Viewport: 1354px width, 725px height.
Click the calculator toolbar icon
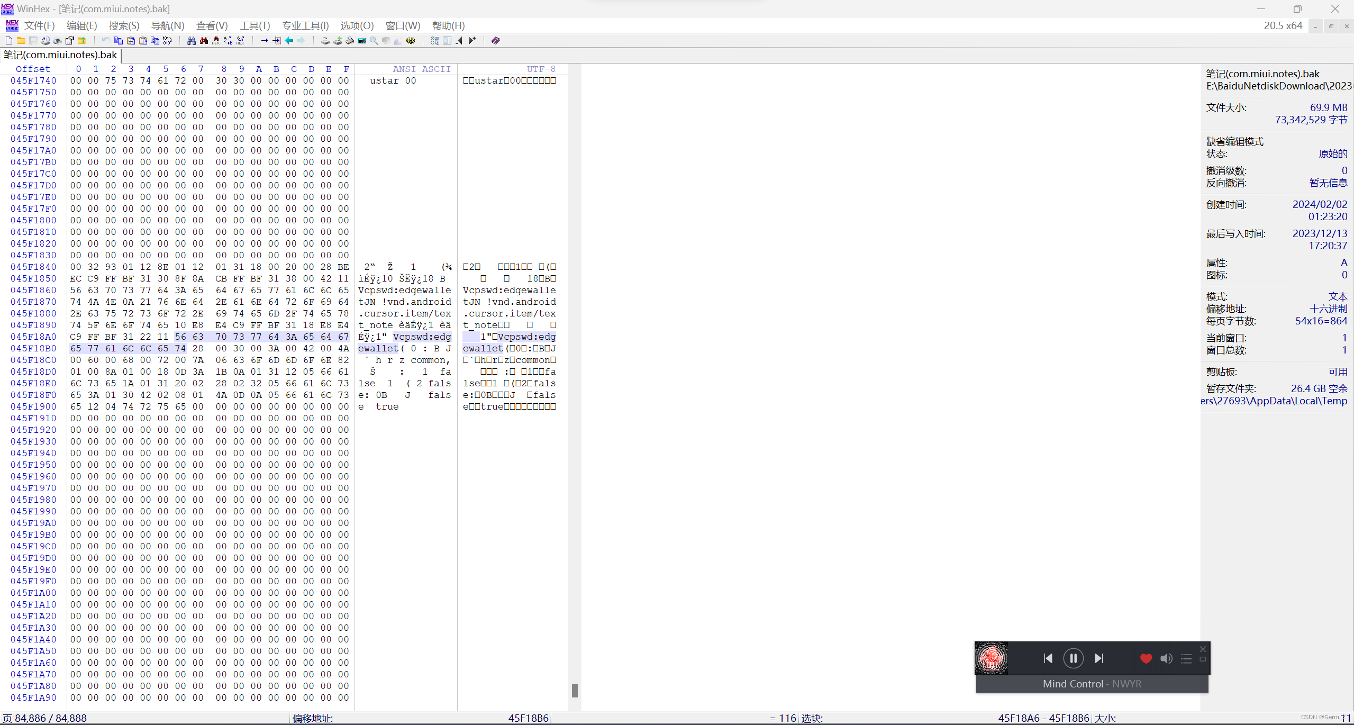point(362,41)
